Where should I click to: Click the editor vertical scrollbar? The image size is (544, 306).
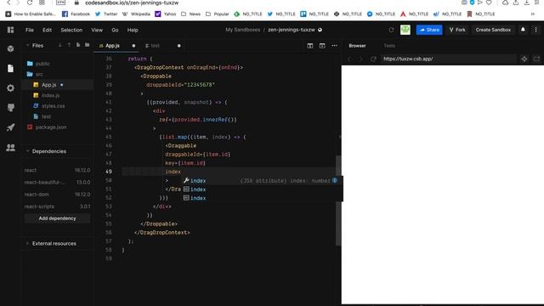(338, 201)
